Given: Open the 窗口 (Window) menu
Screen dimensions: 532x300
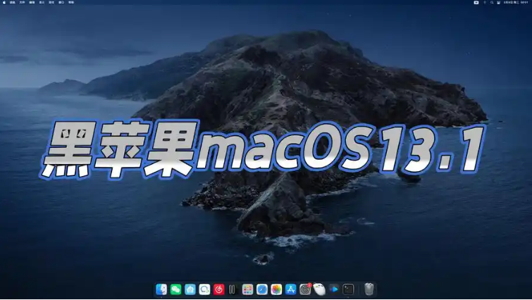Looking at the screenshot, I should click(61, 2).
